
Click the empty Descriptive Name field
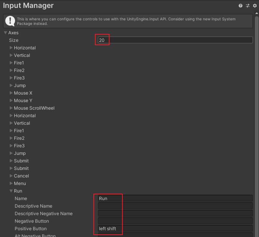175,206
